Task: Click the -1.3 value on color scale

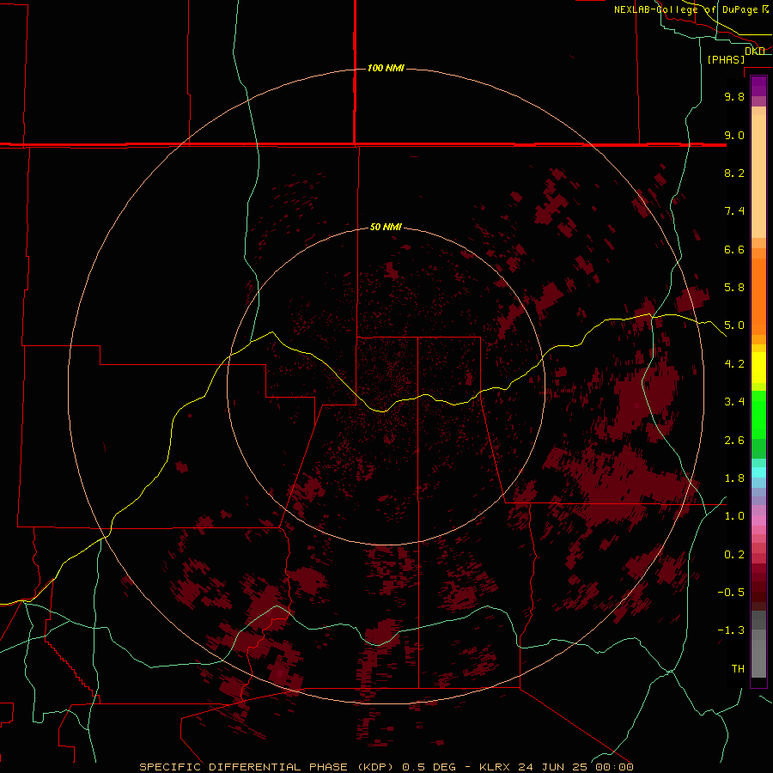Action: [731, 630]
